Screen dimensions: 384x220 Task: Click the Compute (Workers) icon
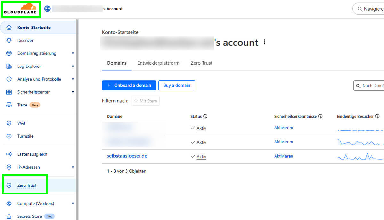9,203
